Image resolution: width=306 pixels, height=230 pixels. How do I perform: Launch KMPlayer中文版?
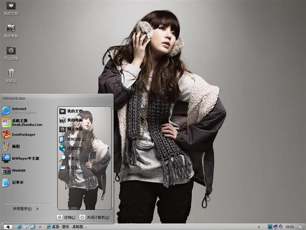point(21,159)
